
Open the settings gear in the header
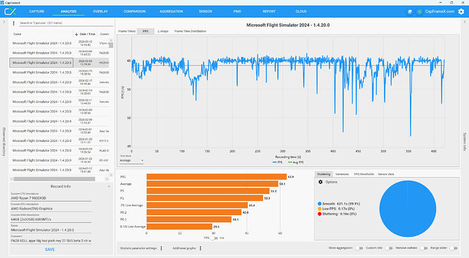(462, 12)
